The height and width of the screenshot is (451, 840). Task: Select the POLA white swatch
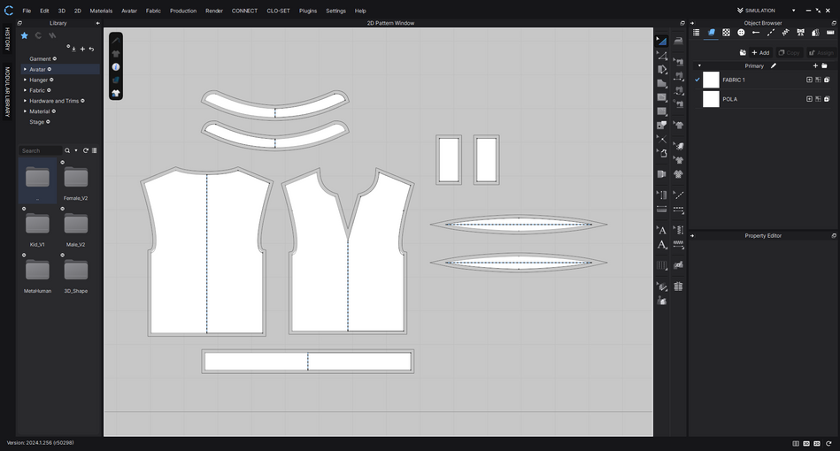(711, 99)
